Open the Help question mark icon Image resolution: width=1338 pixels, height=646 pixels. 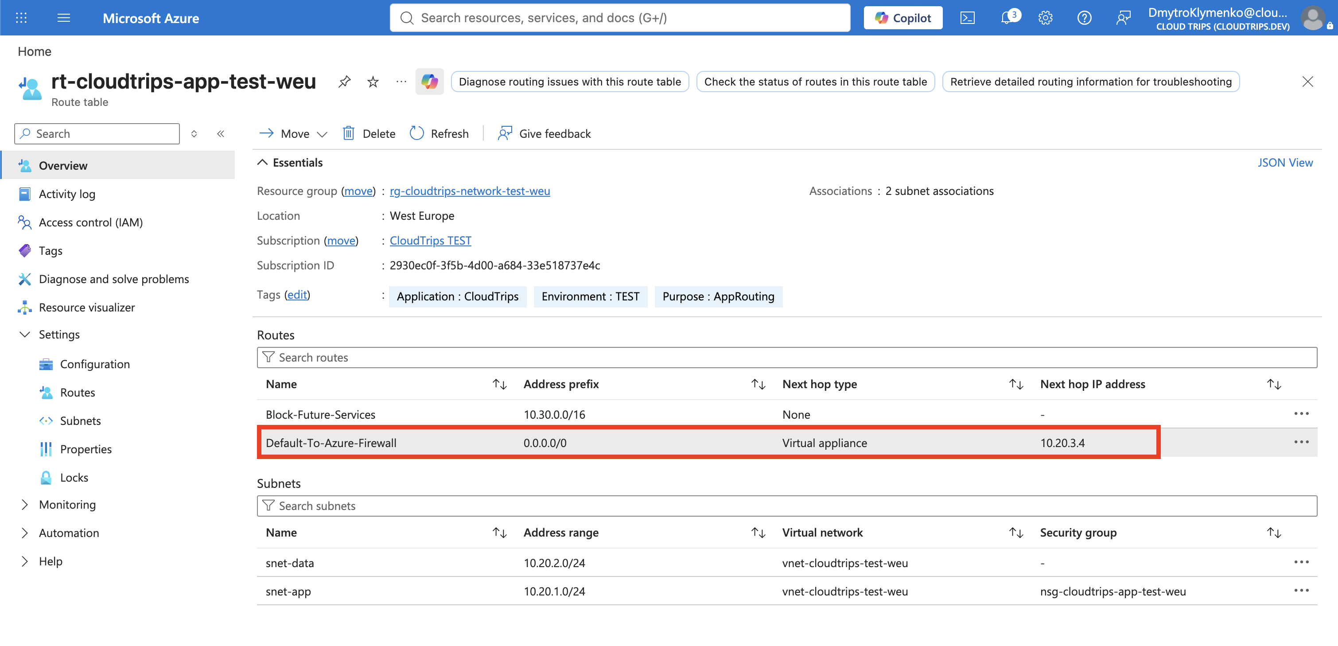pyautogui.click(x=1084, y=18)
